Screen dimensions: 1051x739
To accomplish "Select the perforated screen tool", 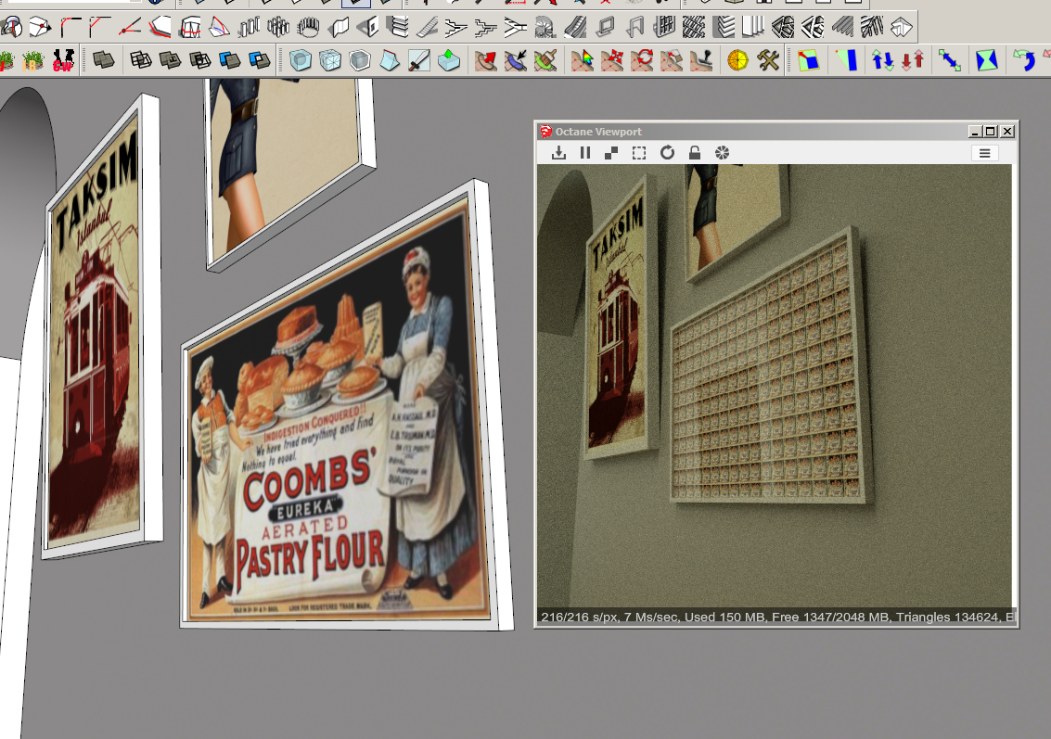I will click(x=694, y=27).
